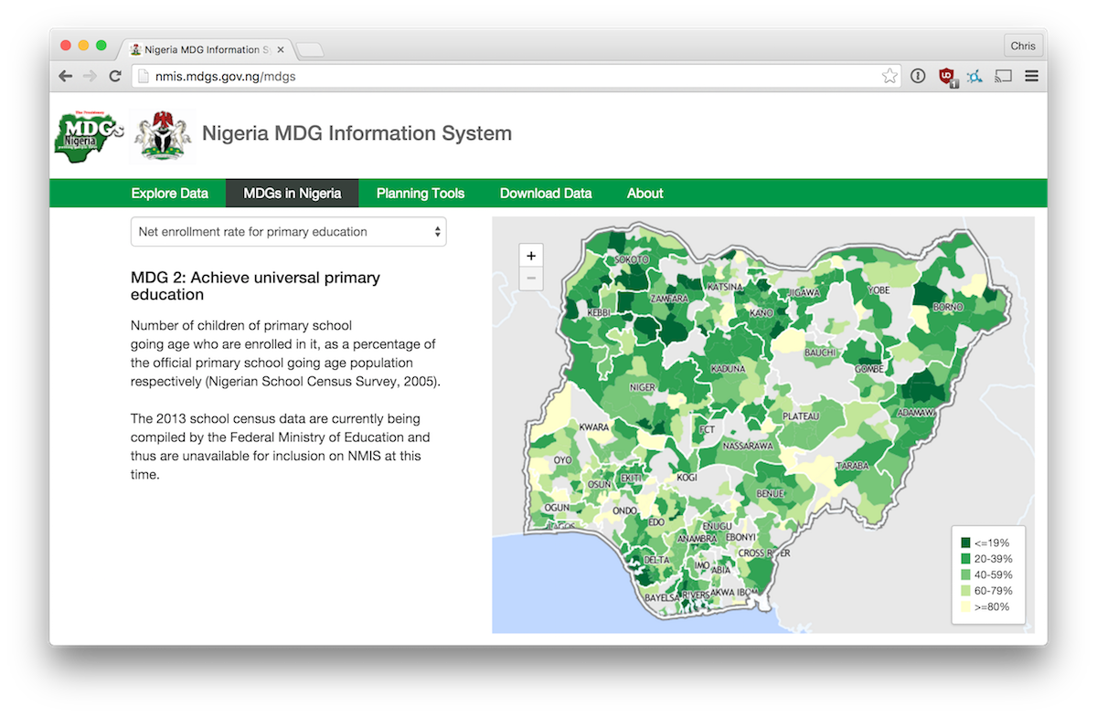This screenshot has width=1097, height=716.
Task: Bookmark this page with the star icon
Action: pyautogui.click(x=889, y=77)
